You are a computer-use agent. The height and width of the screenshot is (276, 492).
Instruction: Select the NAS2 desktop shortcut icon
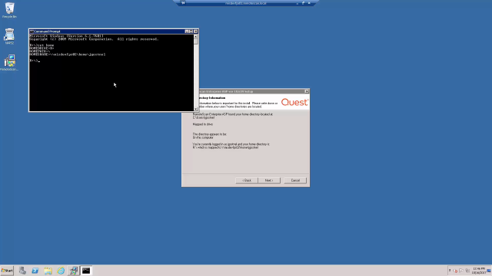(9, 36)
